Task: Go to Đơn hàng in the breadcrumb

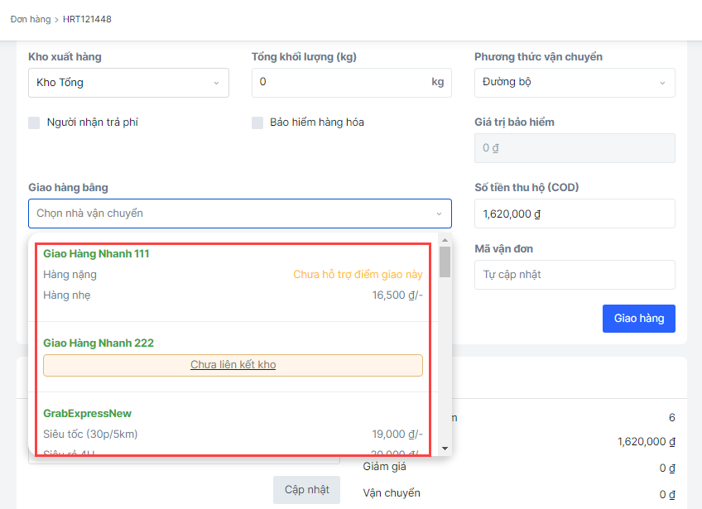Action: click(x=31, y=19)
